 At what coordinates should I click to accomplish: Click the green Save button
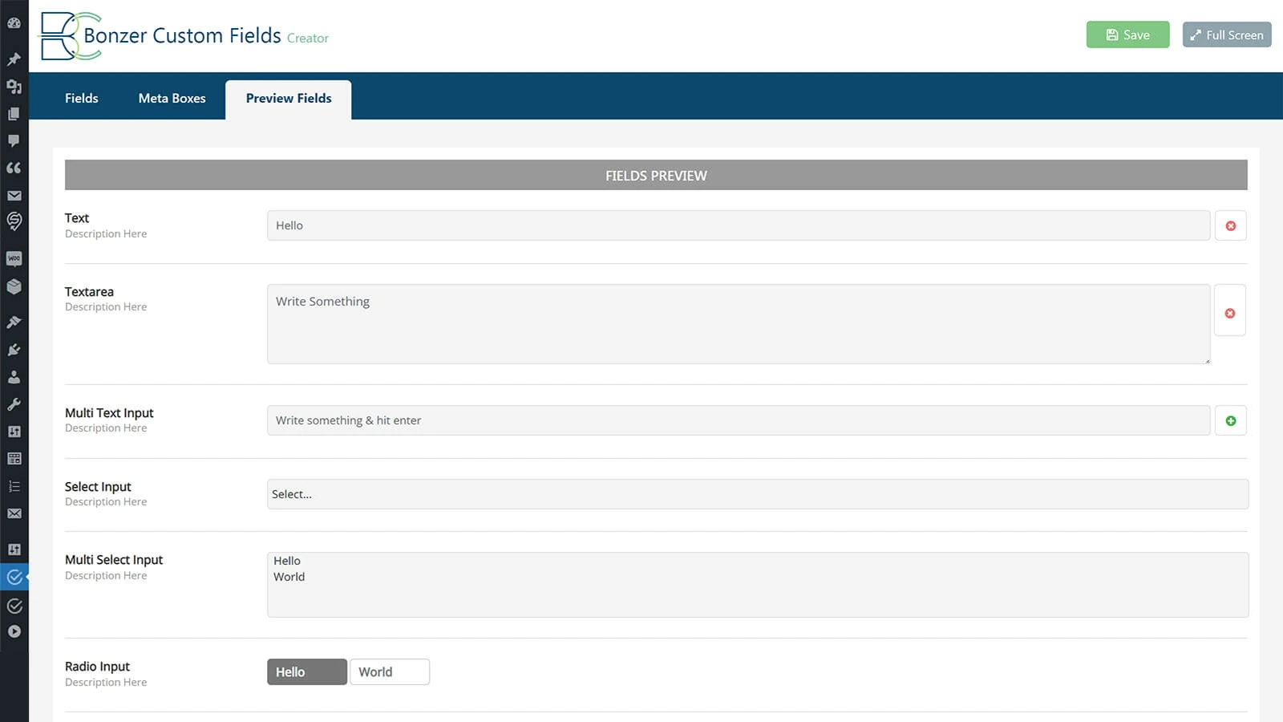pos(1127,34)
